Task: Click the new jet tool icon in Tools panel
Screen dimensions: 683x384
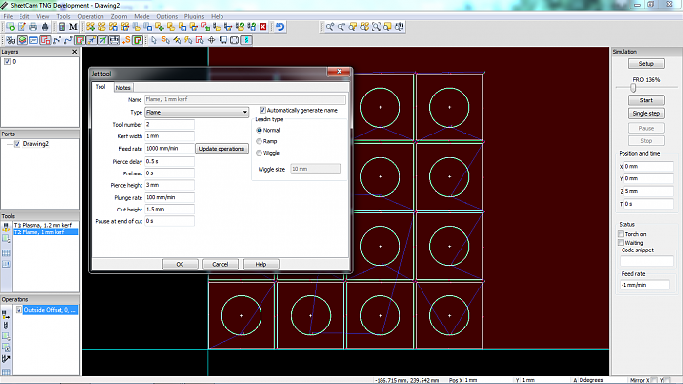Action: tap(6, 227)
